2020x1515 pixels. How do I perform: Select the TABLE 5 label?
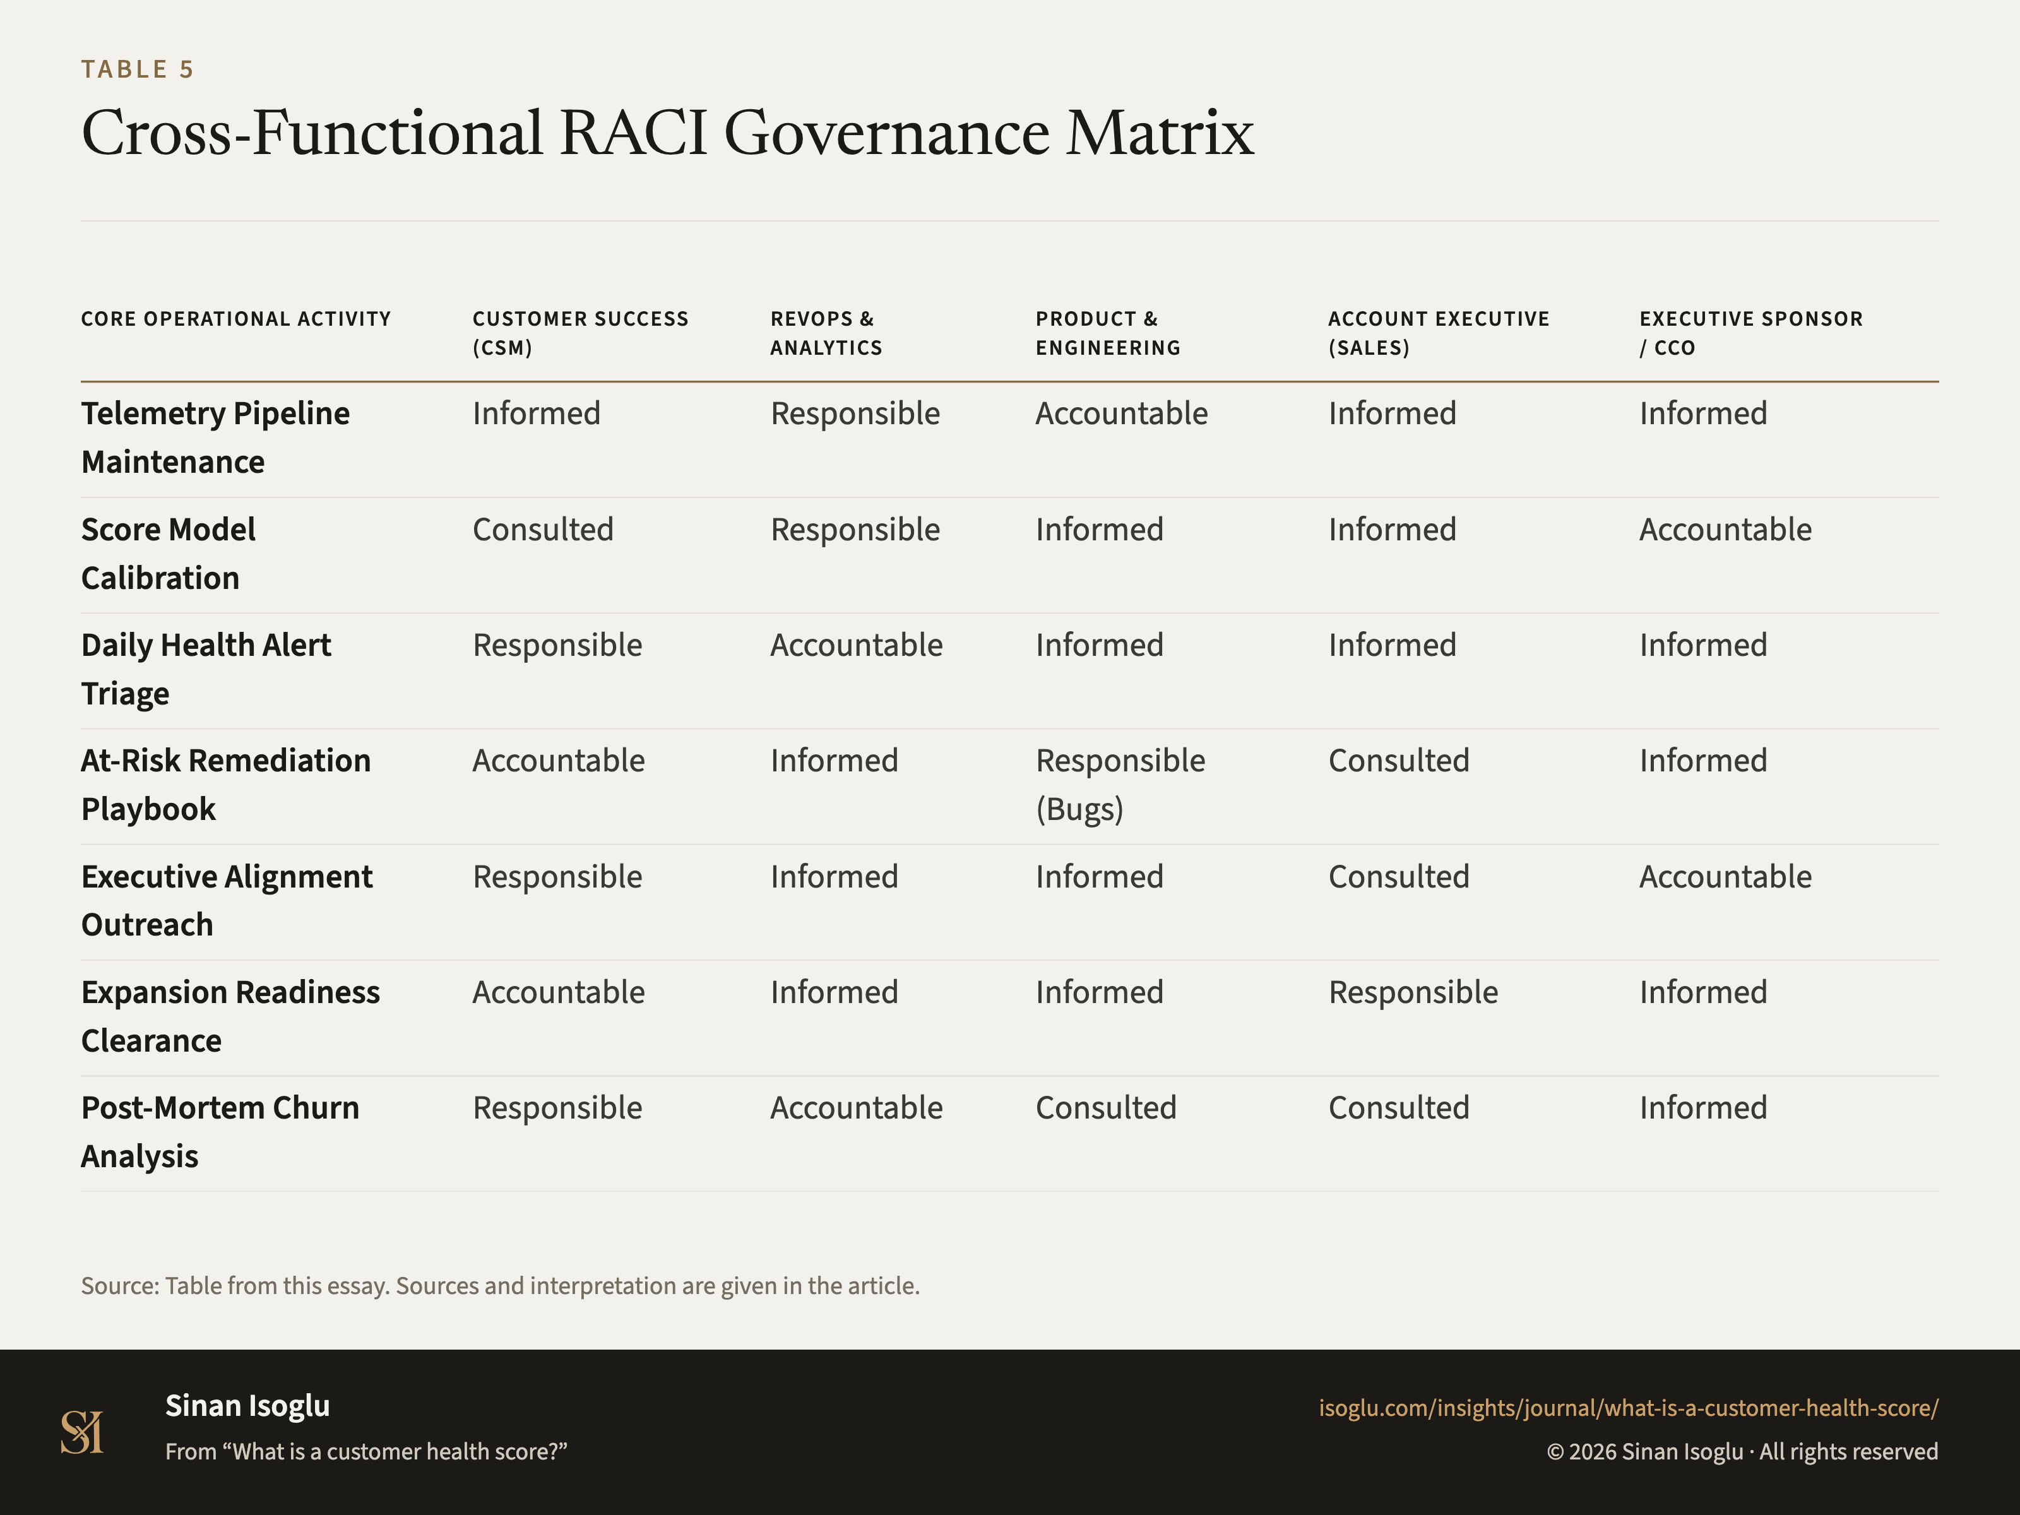pos(138,69)
